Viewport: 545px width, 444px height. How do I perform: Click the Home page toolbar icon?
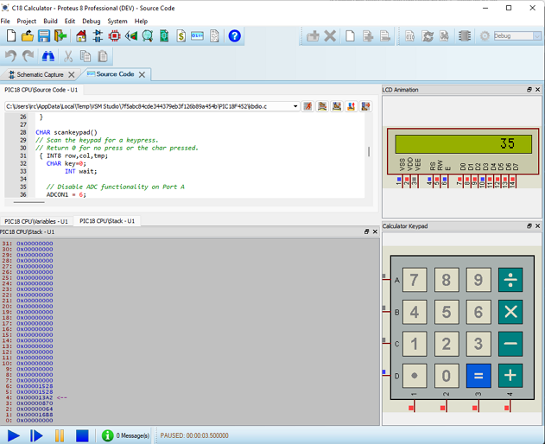pos(81,36)
